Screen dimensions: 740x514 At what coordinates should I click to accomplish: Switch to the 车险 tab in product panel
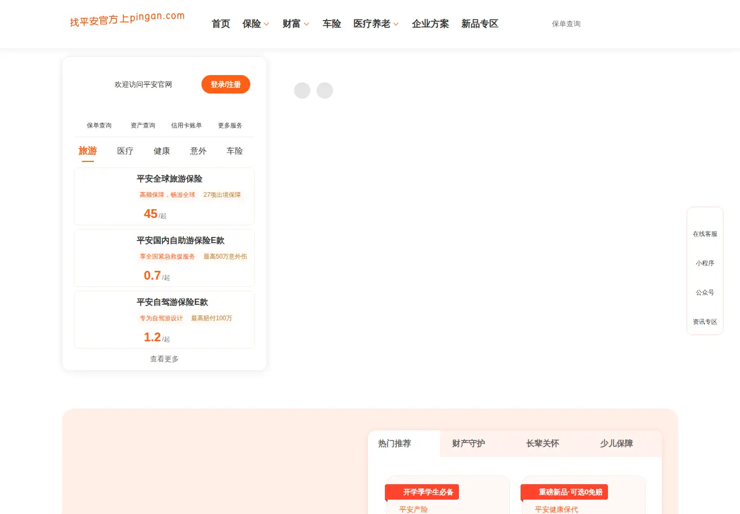click(x=235, y=151)
